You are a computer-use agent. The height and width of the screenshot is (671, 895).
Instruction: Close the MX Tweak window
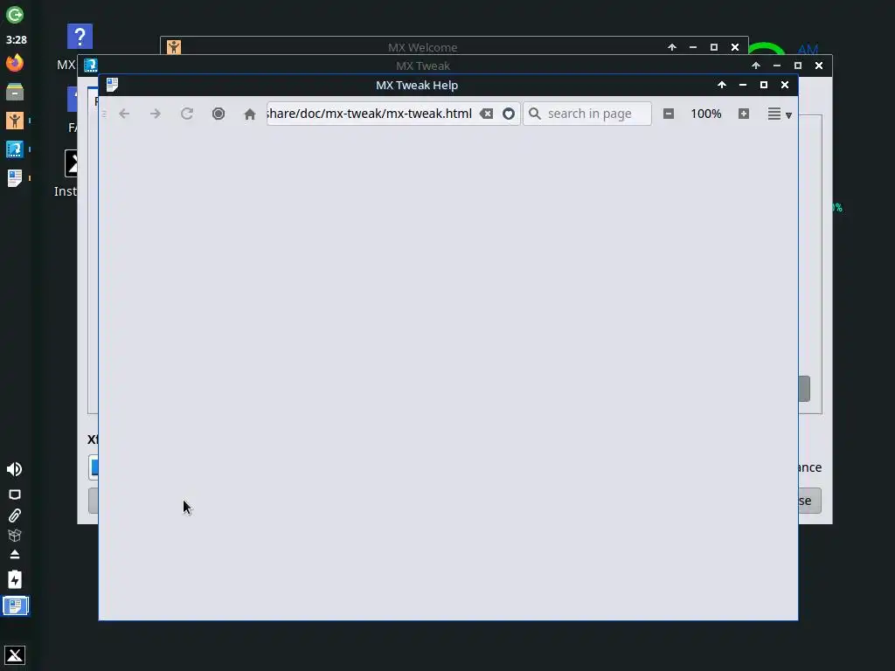click(819, 66)
